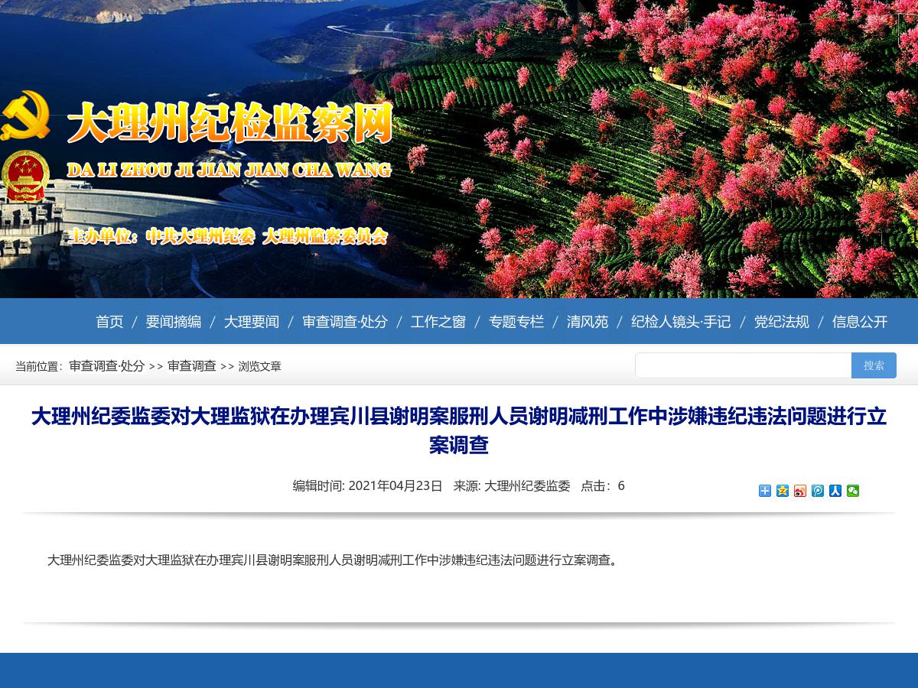
Task: Open the 专题专栏 navigation item
Action: pyautogui.click(x=516, y=321)
